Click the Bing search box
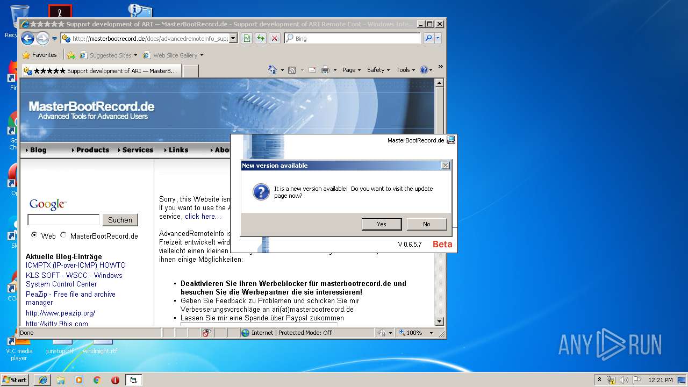The image size is (688, 387). tap(352, 39)
